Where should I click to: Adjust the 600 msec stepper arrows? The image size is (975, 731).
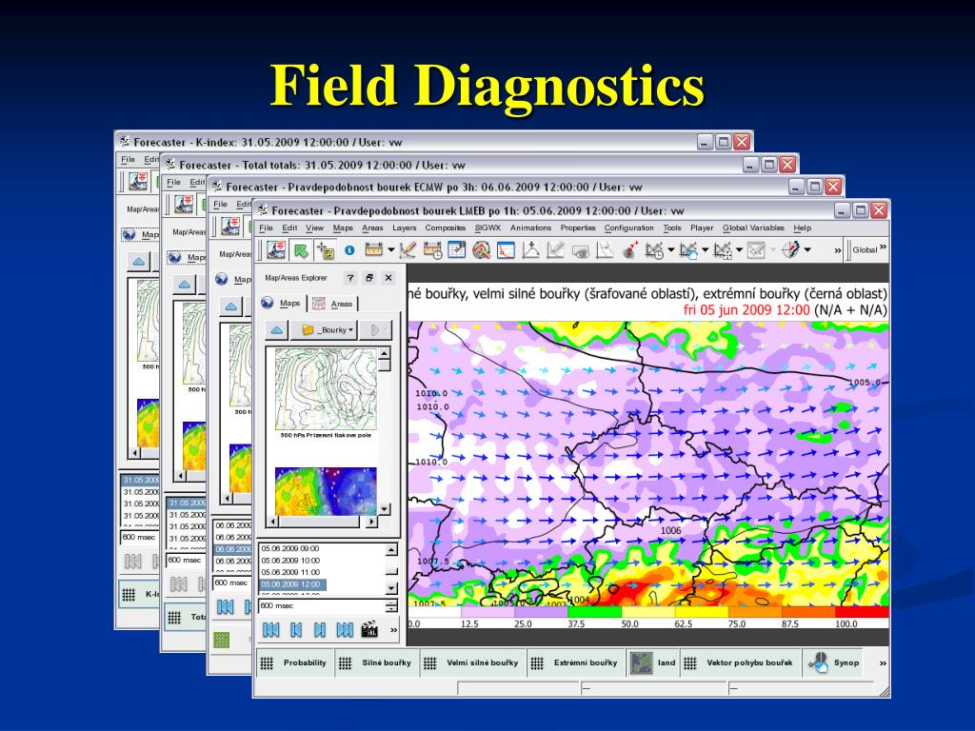point(391,606)
